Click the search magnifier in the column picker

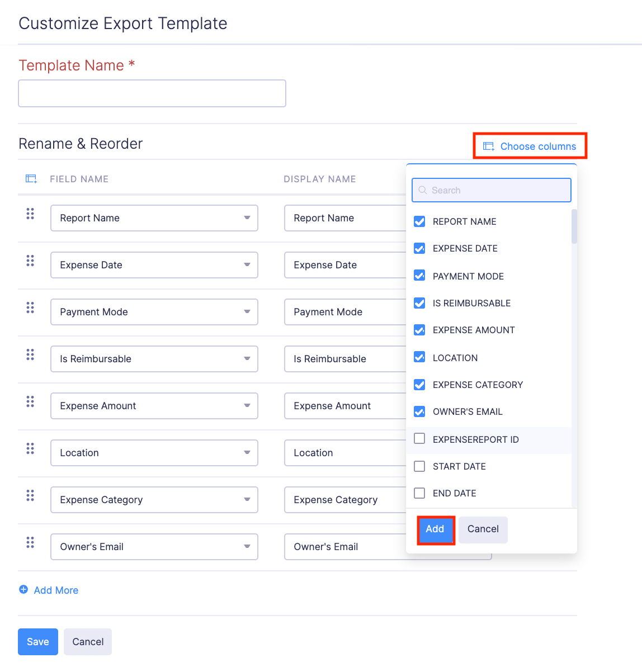(423, 190)
